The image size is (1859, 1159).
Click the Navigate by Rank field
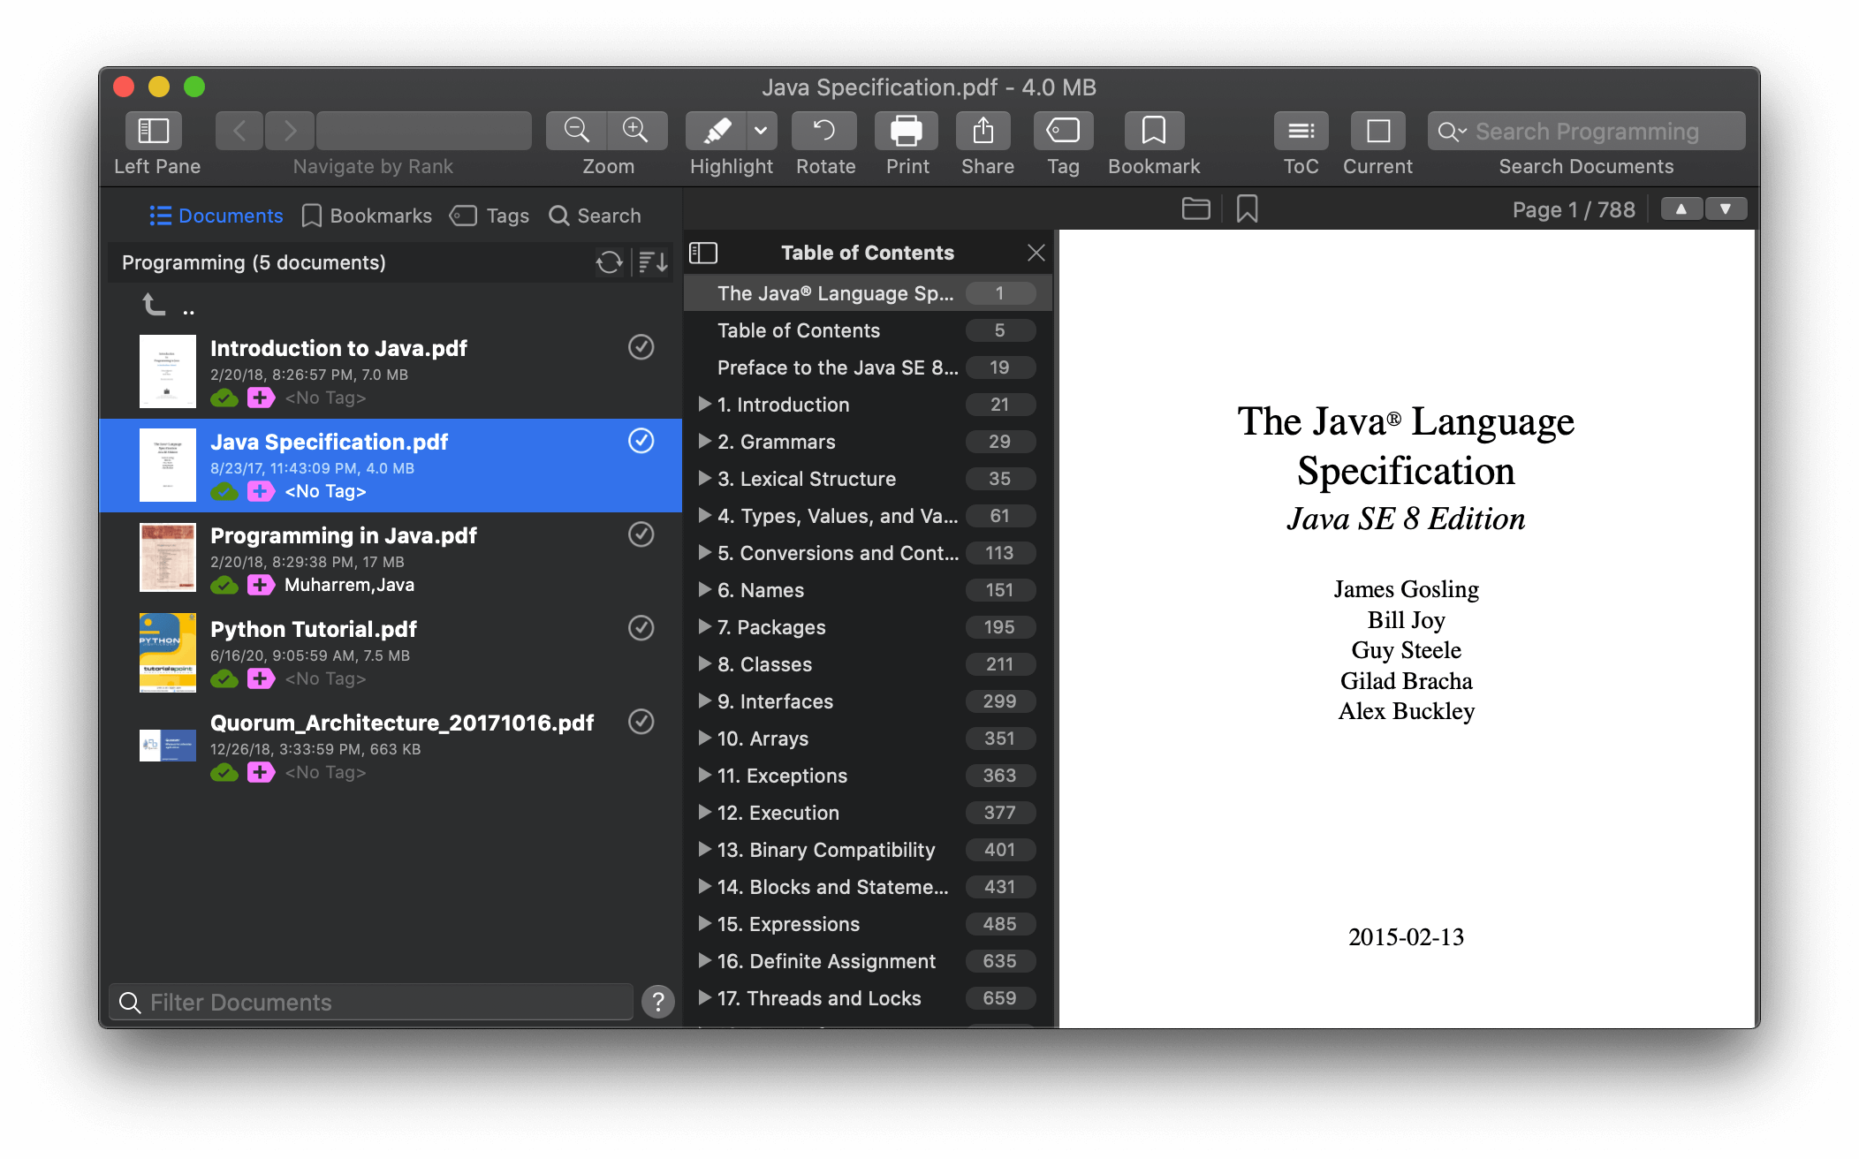pos(424,131)
